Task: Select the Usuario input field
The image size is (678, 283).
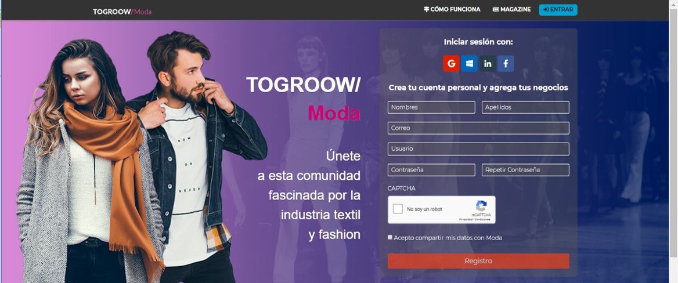Action: pyautogui.click(x=478, y=148)
